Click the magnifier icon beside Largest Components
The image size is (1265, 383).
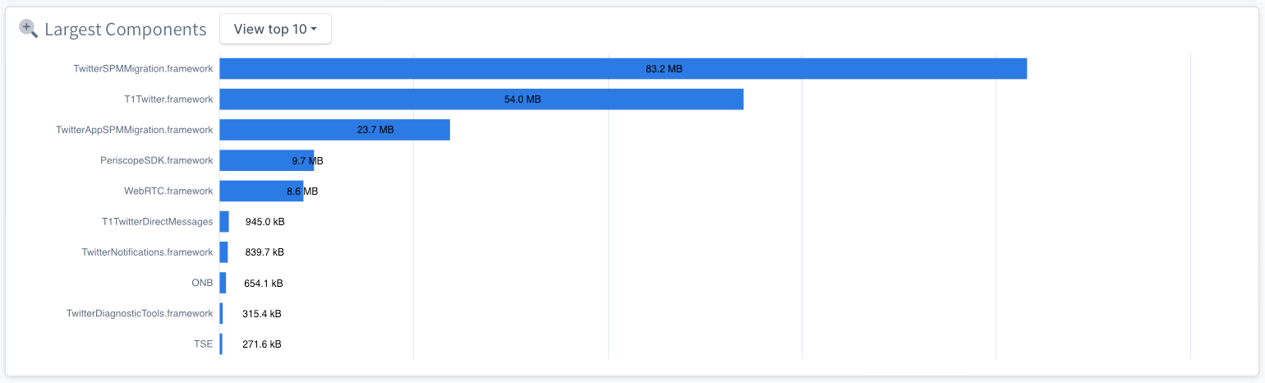(28, 29)
